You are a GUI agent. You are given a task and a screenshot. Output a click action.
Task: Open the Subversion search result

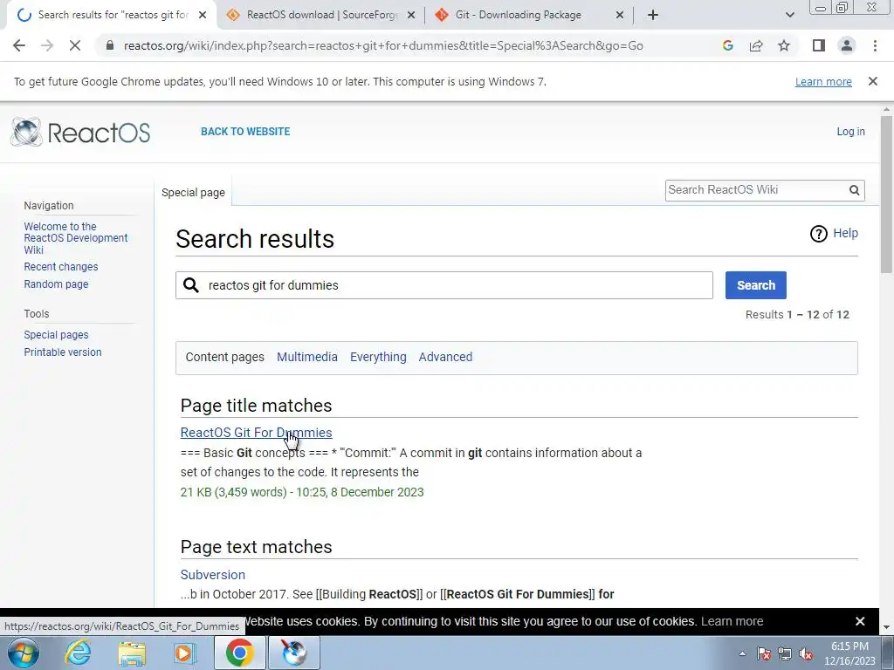click(213, 575)
